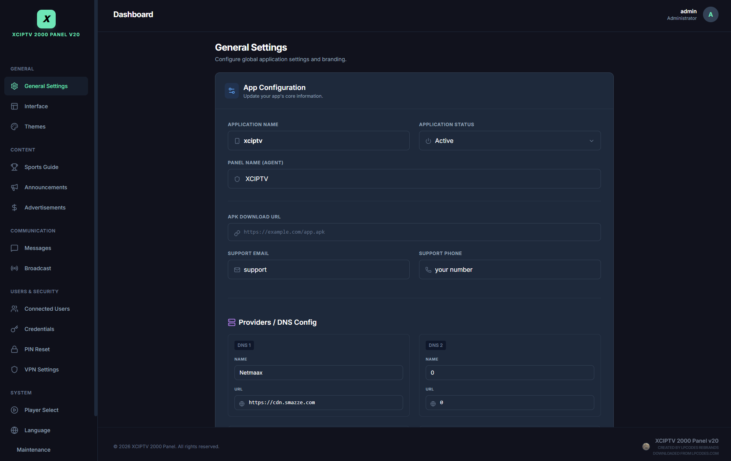Screen dimensions: 731x461
Task: Focus the Support Email input
Action: tap(318, 270)
